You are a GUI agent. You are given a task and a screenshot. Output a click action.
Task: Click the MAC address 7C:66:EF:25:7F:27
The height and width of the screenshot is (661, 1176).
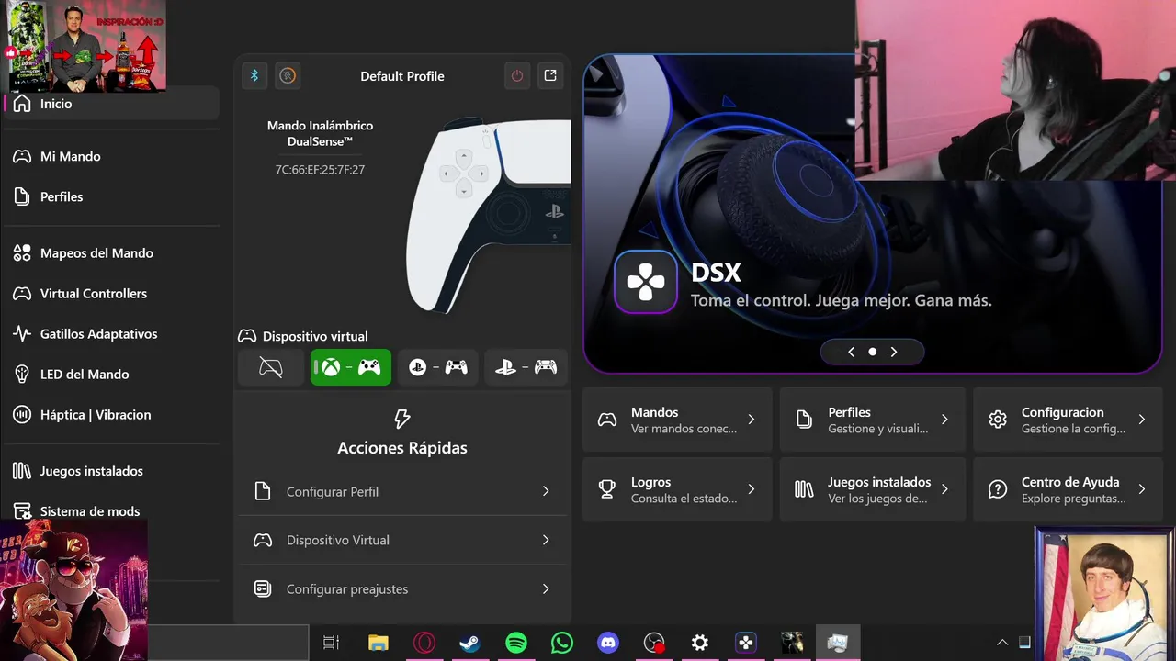click(x=320, y=170)
